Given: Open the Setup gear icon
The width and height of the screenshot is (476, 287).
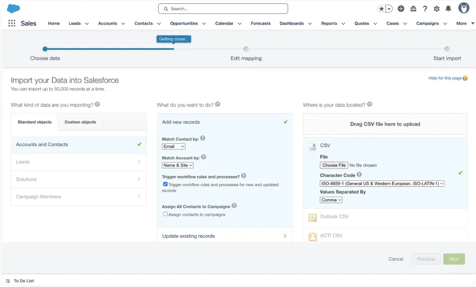Looking at the screenshot, I should click(436, 9).
